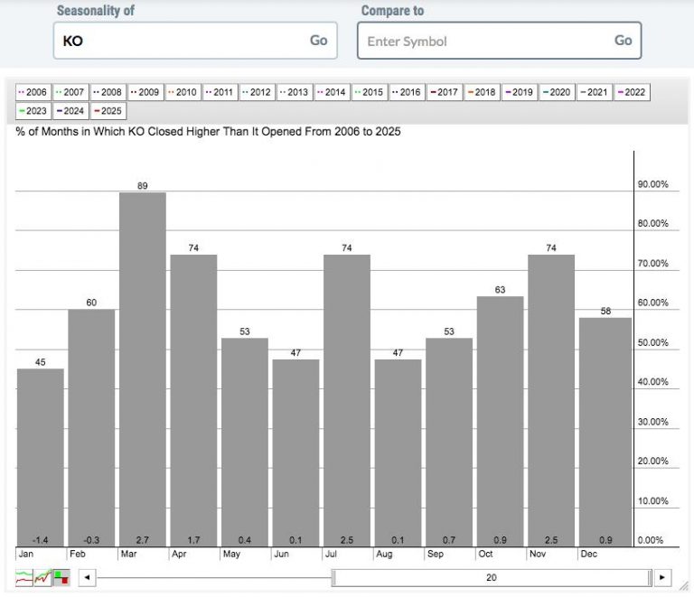Click the chart title about KO closing higher
The height and width of the screenshot is (597, 694).
pyautogui.click(x=208, y=131)
